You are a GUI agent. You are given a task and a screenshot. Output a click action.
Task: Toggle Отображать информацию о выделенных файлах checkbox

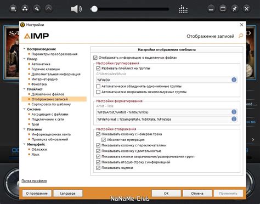(95, 58)
